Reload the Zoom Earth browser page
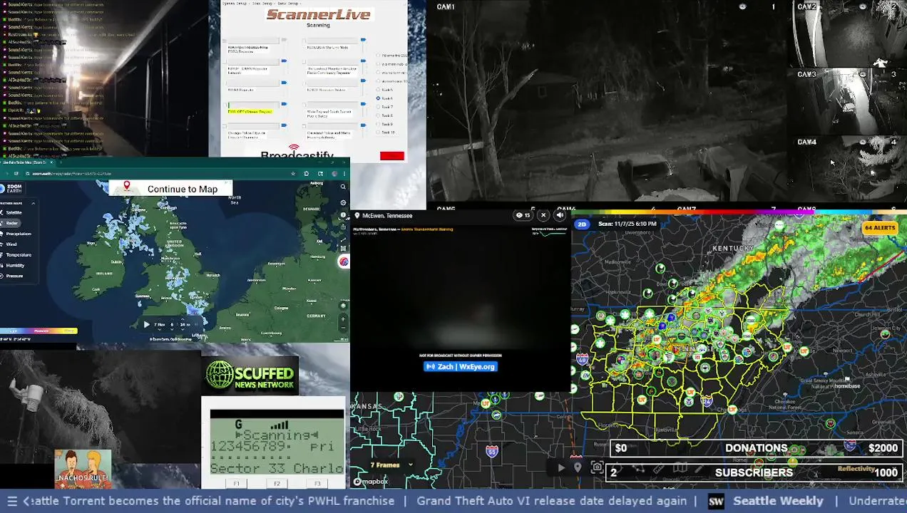Viewport: 907px width, 513px height. tap(16, 173)
